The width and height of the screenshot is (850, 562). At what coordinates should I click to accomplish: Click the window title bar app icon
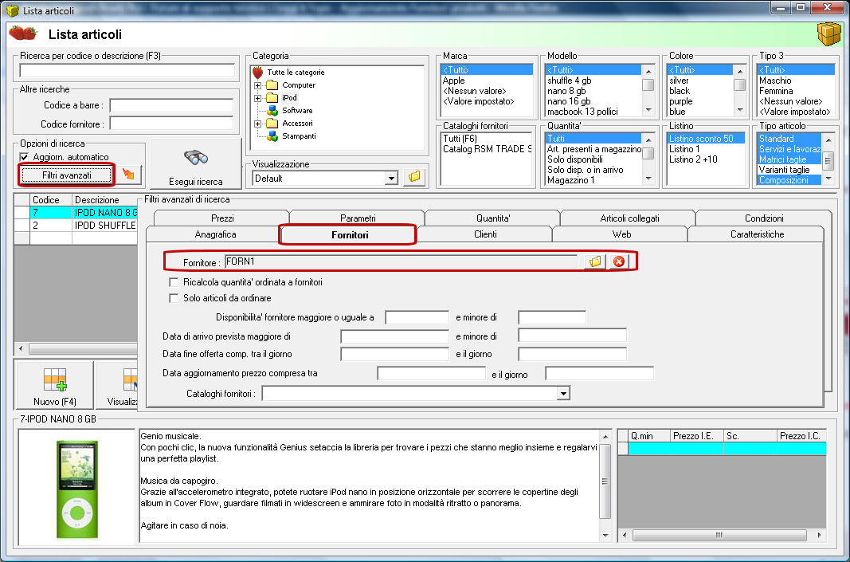tap(13, 10)
